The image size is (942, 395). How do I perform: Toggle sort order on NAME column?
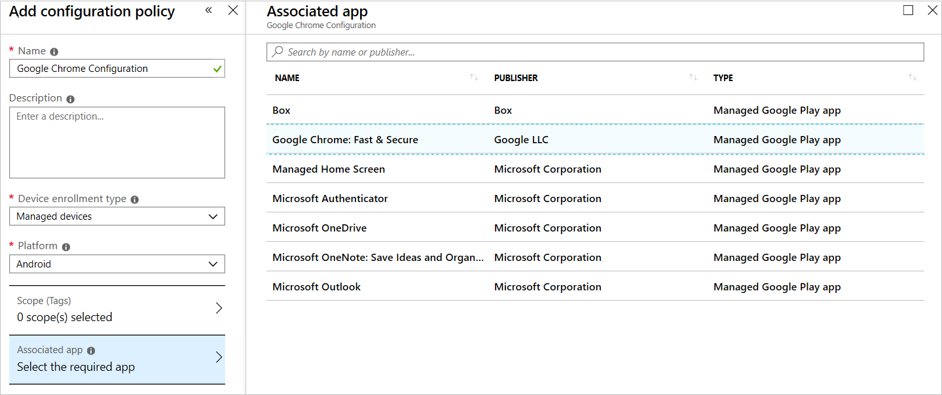473,77
